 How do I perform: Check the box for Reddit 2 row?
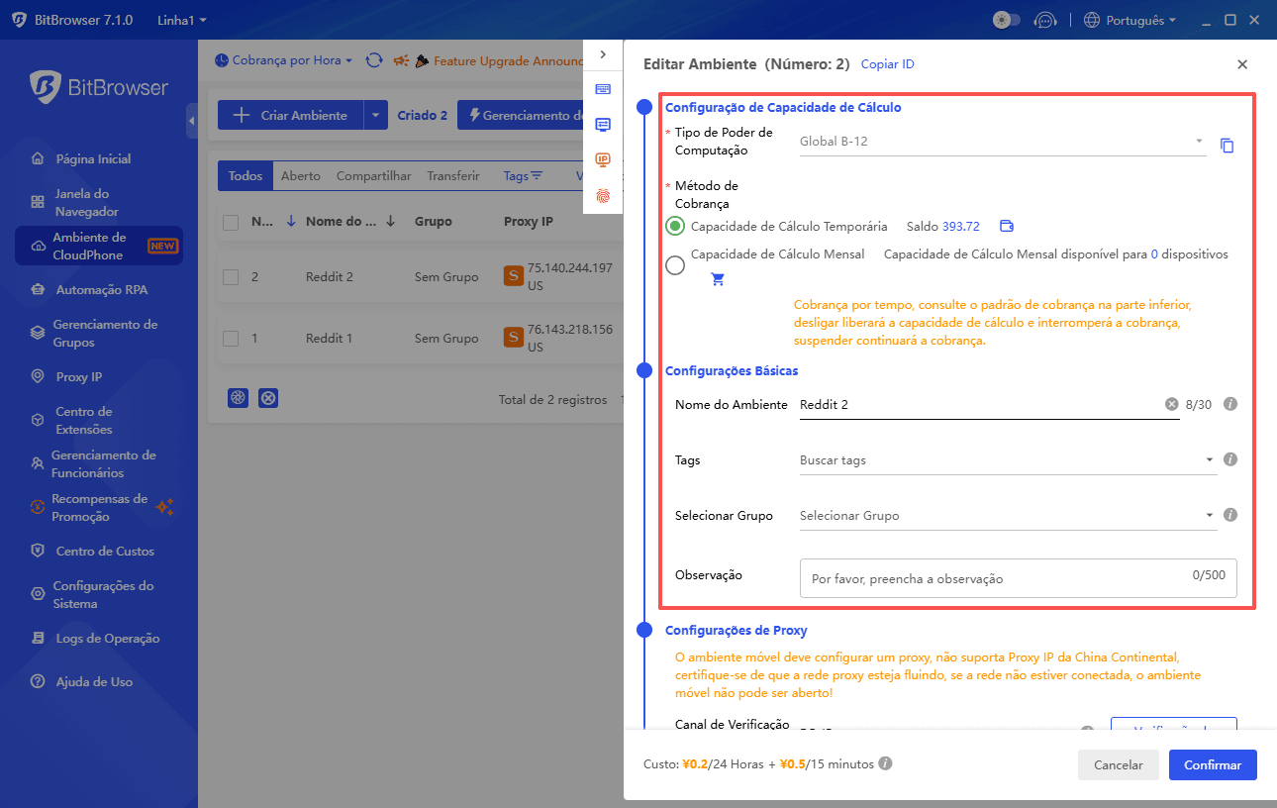click(x=231, y=277)
